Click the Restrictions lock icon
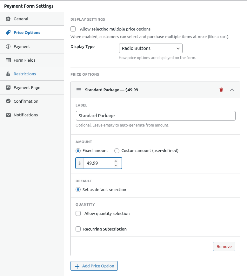 click(x=8, y=74)
